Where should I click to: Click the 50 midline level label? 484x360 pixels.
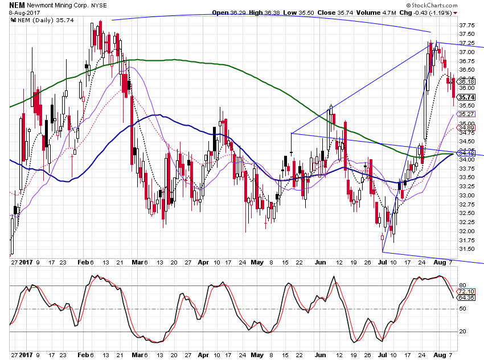pyautogui.click(x=463, y=308)
